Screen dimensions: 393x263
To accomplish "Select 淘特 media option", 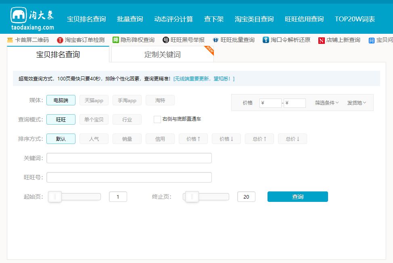I will click(x=160, y=100).
